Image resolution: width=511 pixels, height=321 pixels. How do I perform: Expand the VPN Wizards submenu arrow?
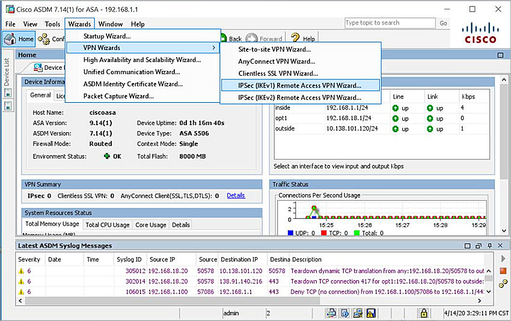[x=213, y=48]
